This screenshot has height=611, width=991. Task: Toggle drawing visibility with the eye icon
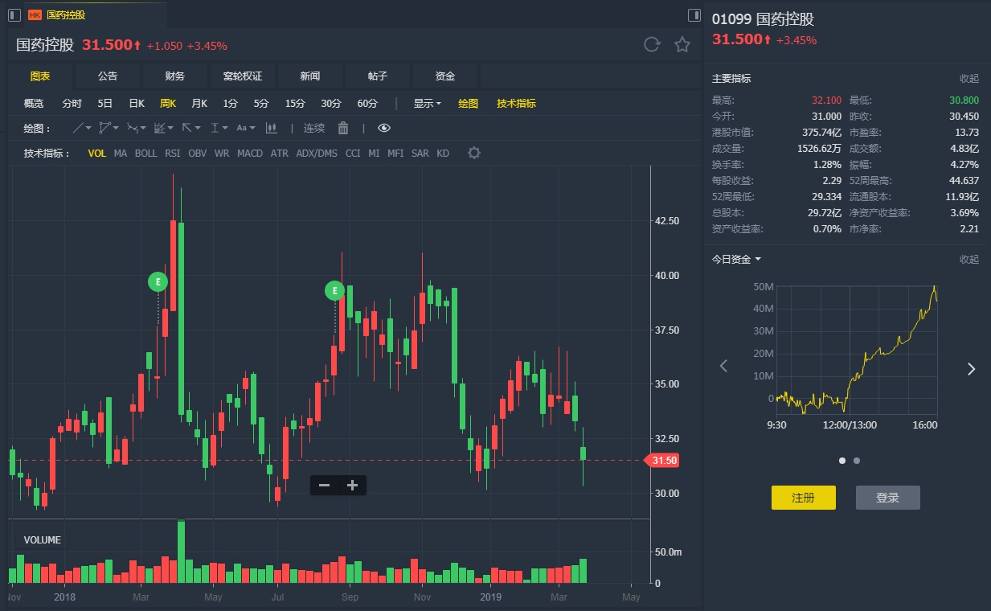click(384, 128)
